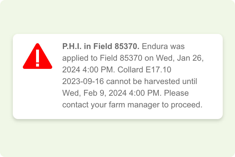235x157 pixels.
Task: Click the word "Endura" in the alert
Action: pyautogui.click(x=153, y=46)
